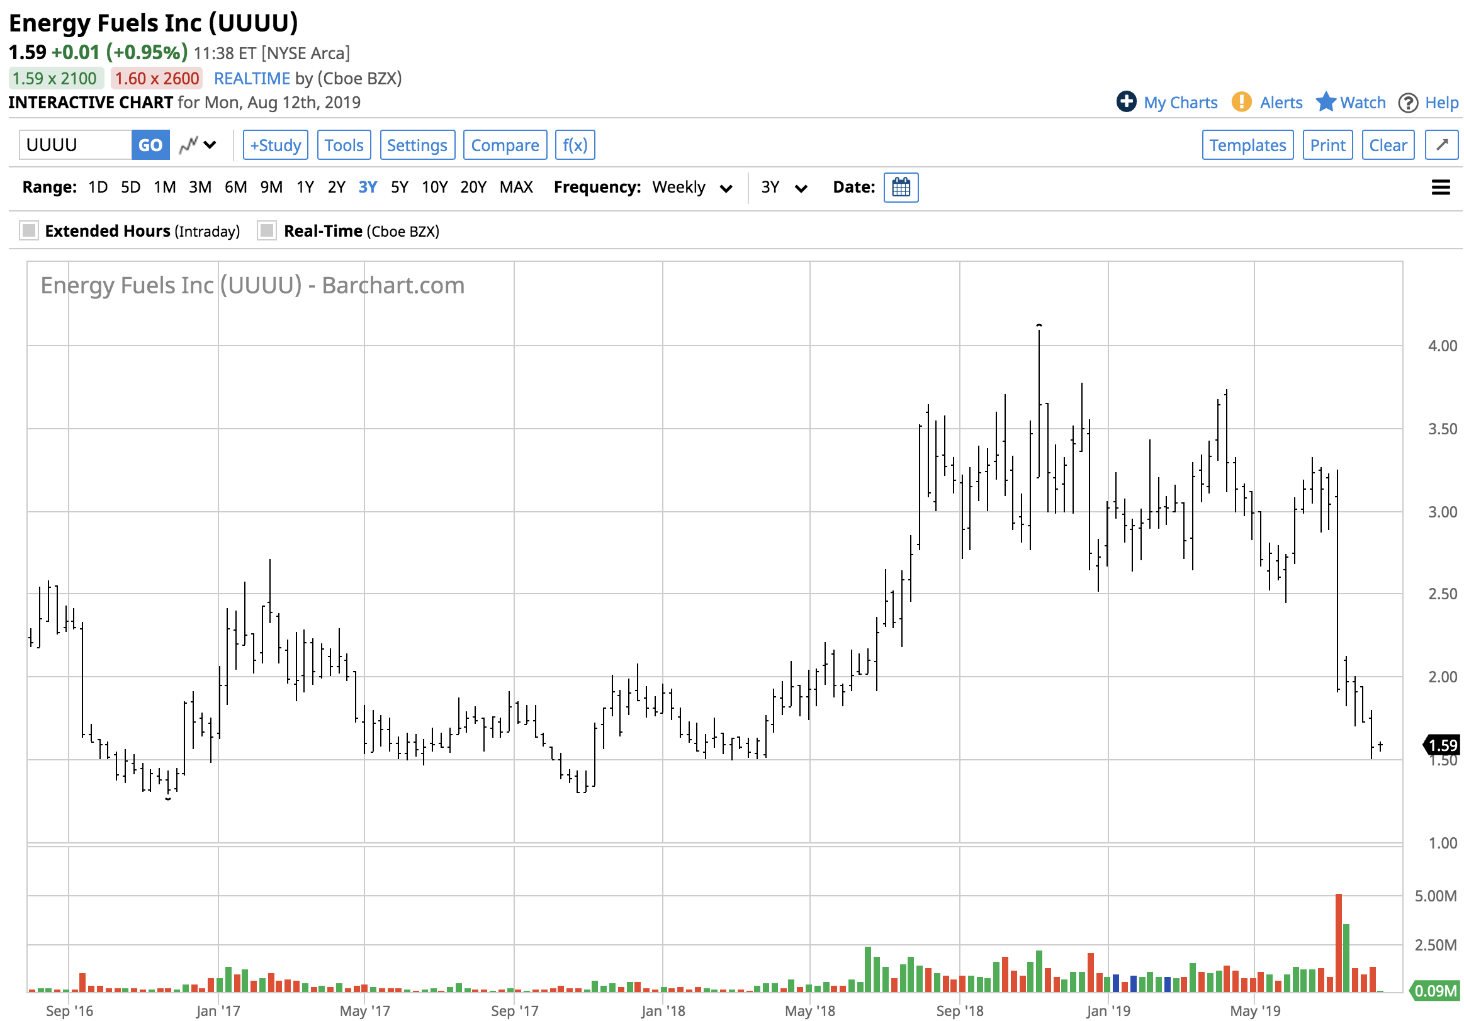Select the 10Y range
The width and height of the screenshot is (1464, 1021).
[x=434, y=188]
